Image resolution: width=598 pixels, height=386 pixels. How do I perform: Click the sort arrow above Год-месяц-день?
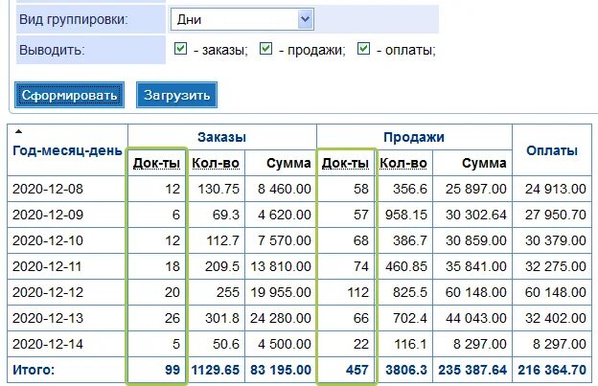[18, 131]
